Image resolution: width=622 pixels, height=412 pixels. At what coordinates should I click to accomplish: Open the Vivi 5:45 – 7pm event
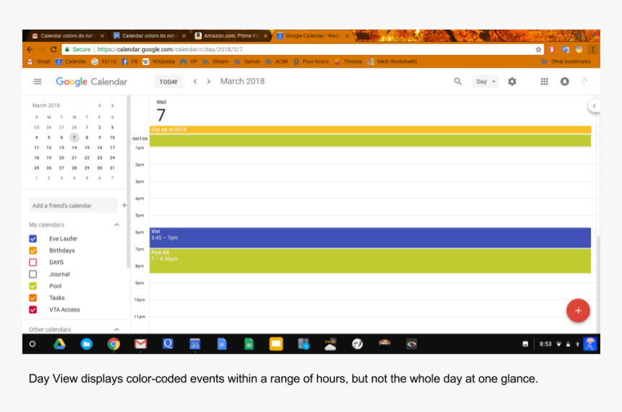[370, 238]
